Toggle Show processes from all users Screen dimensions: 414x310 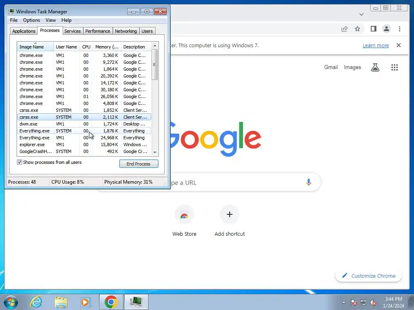19,162
